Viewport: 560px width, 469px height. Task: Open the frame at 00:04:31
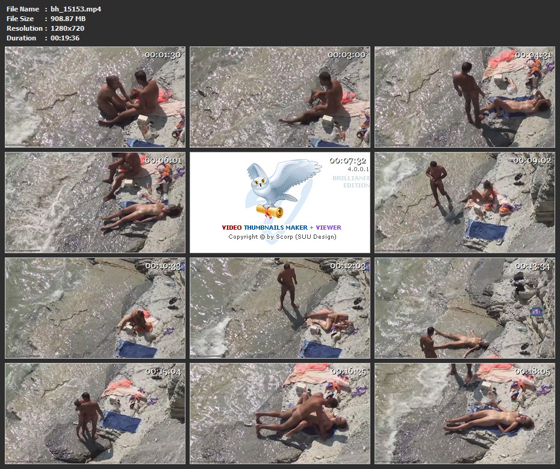[x=464, y=97]
